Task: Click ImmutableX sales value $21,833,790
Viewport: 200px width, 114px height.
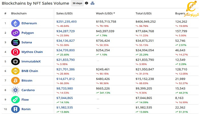Action: click(65, 60)
